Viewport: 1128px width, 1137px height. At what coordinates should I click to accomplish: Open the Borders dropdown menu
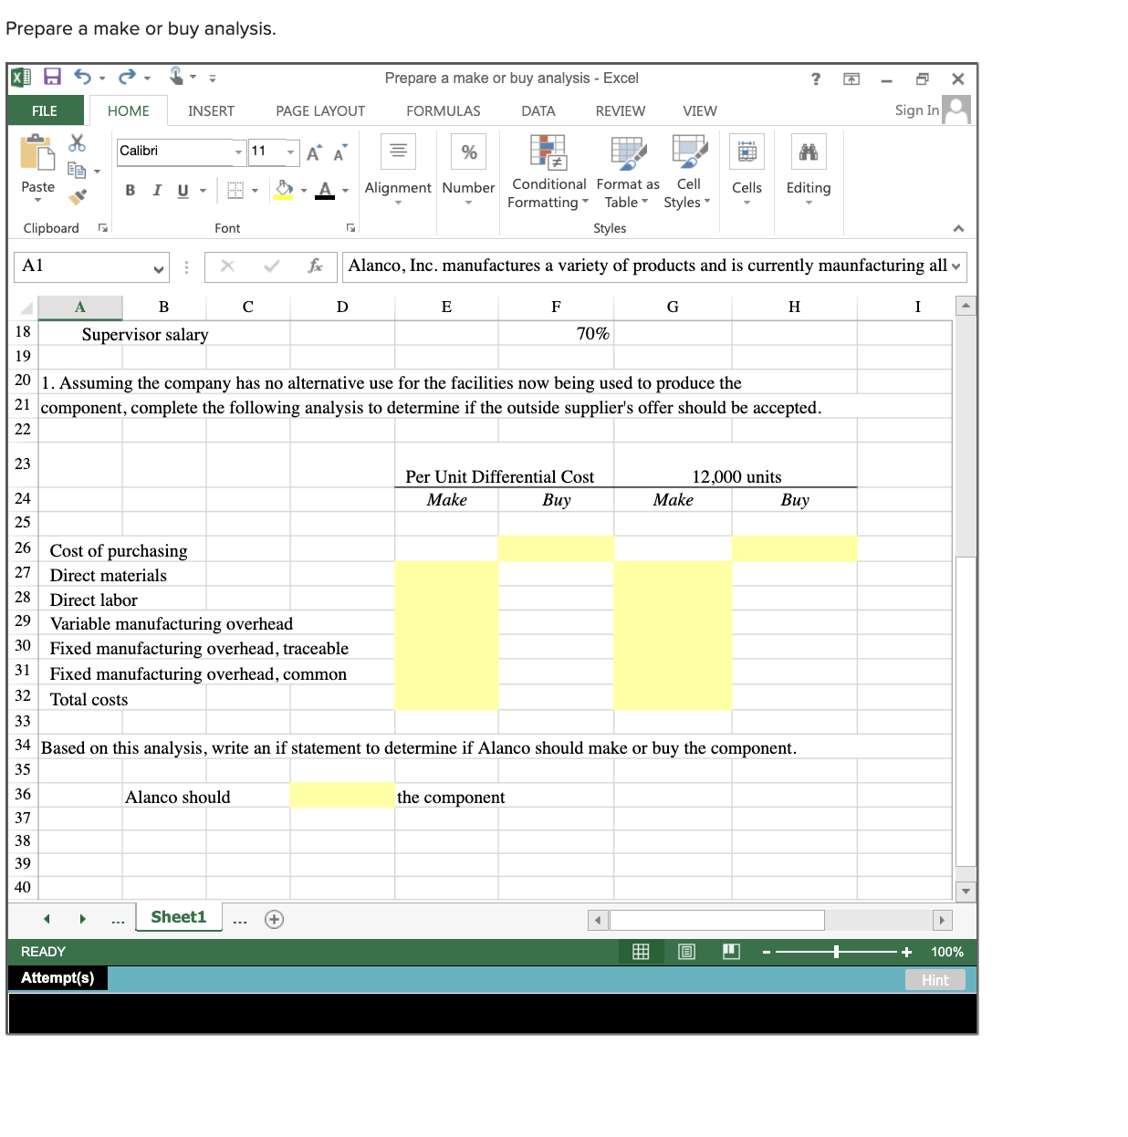tap(253, 190)
